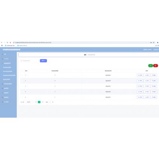The height and width of the screenshot is (159, 159).
Task: Open the browser profile avatar icon
Action: click(158, 43)
